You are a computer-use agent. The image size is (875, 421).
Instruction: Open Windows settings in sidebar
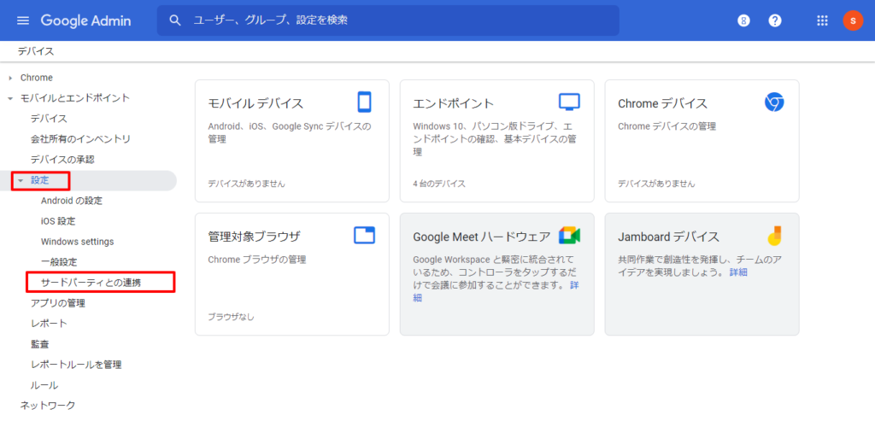pos(77,242)
